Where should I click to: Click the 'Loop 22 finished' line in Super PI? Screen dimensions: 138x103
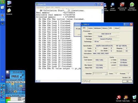[x=55, y=66]
